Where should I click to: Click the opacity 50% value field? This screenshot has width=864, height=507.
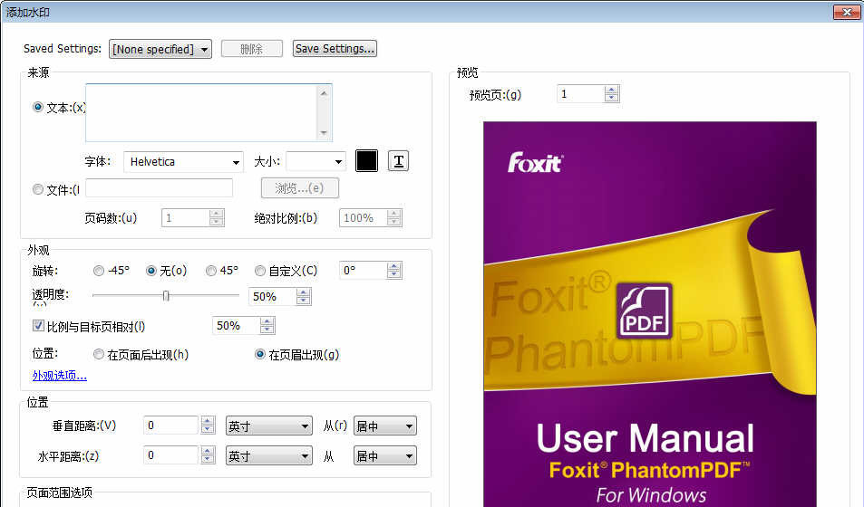tap(272, 297)
